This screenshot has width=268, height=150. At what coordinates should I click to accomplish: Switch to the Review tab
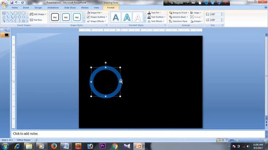point(85,7)
